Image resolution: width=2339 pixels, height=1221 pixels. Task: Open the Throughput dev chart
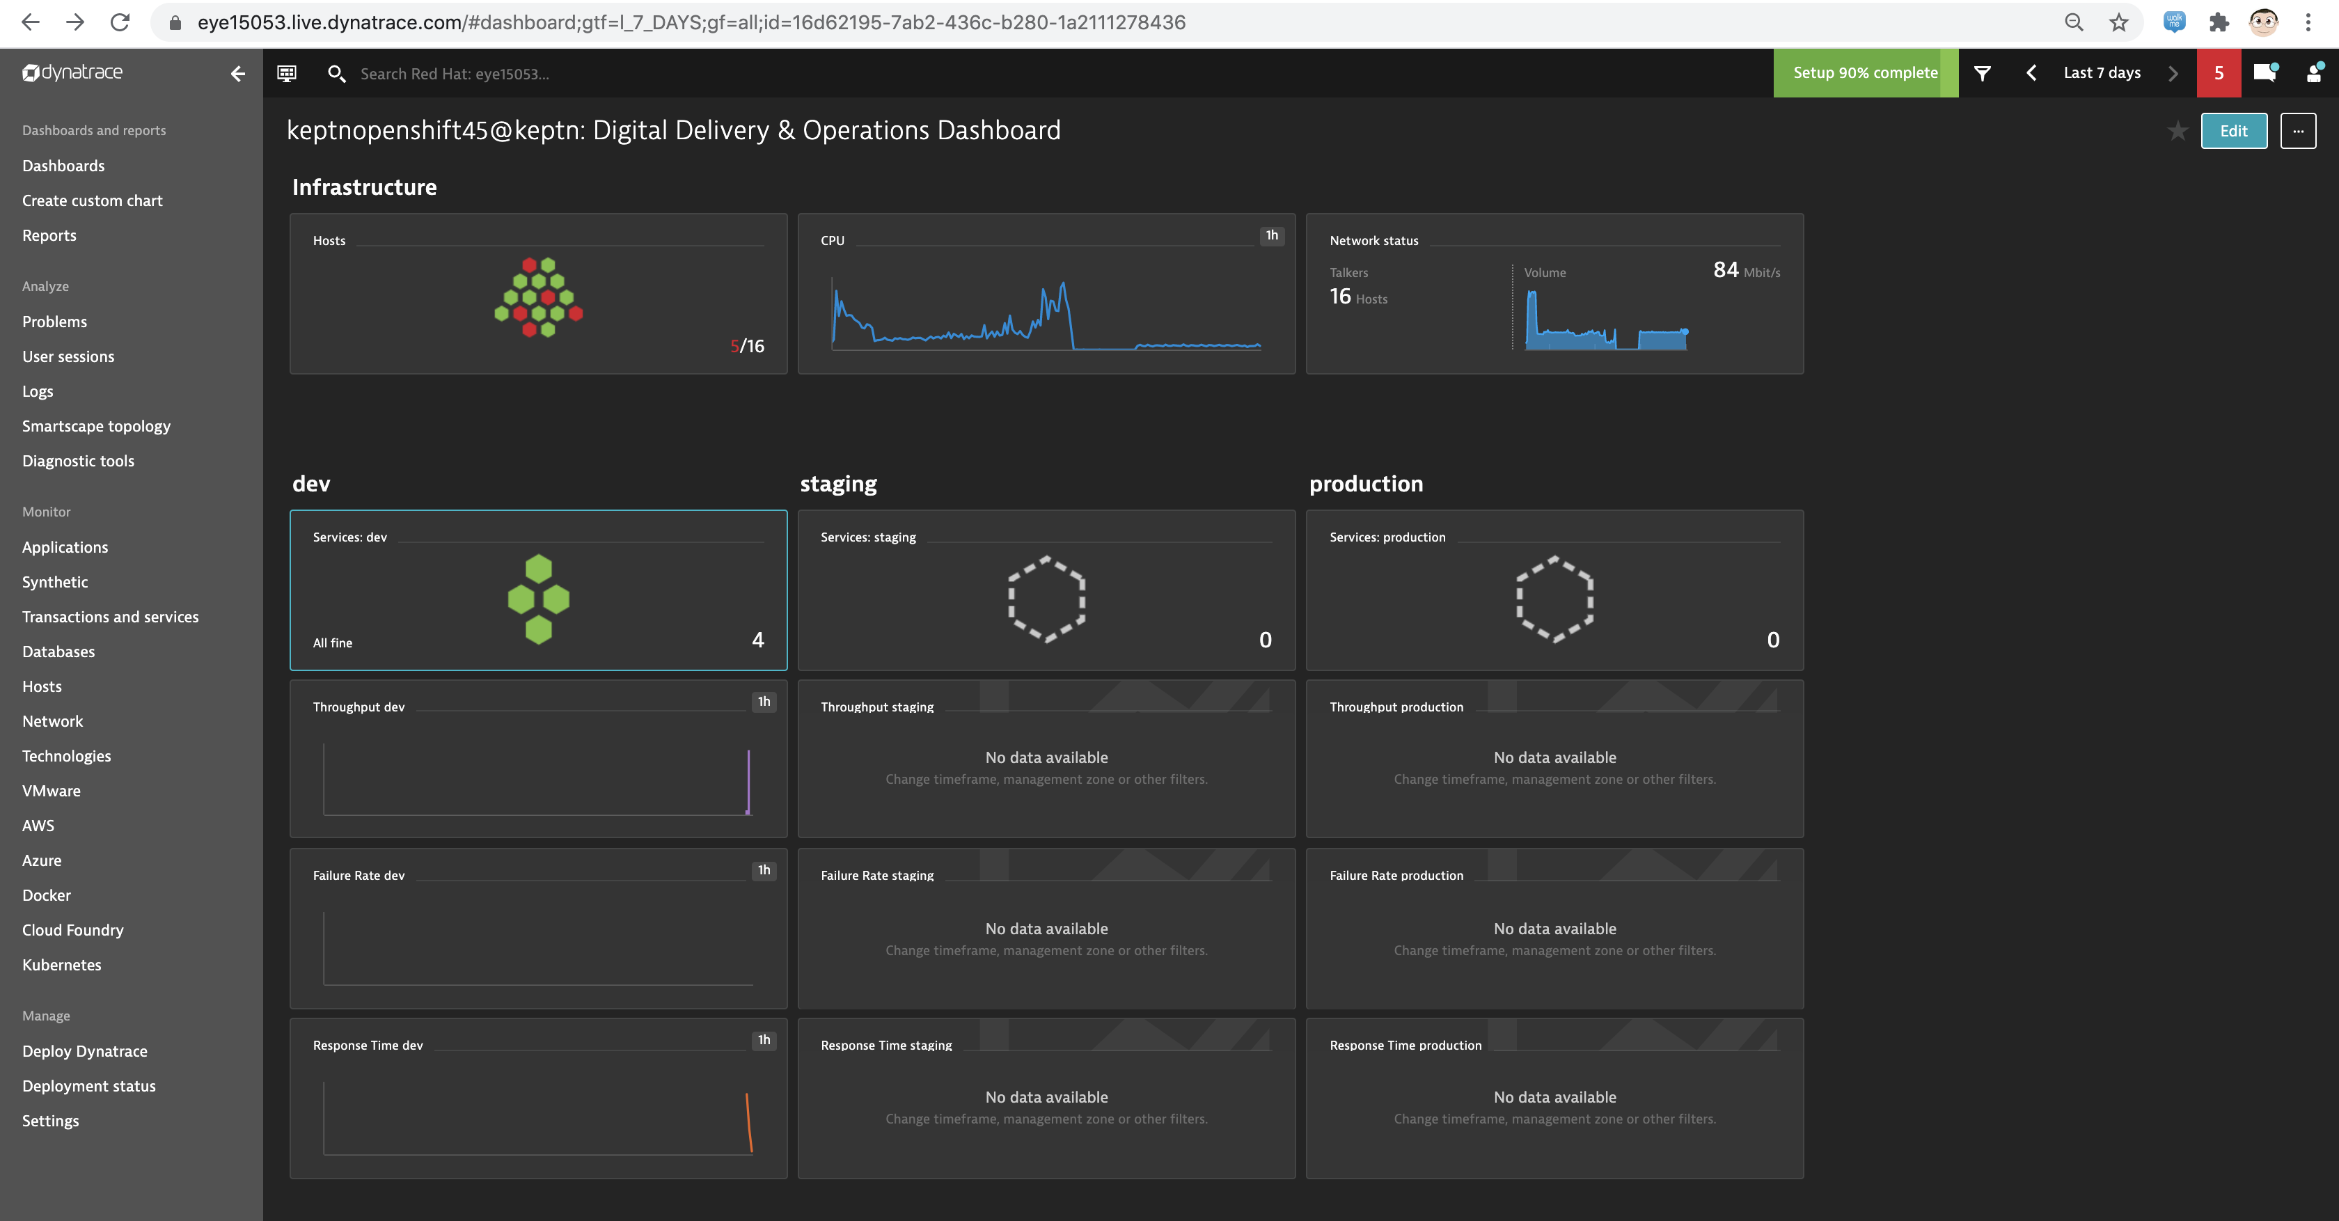point(538,759)
